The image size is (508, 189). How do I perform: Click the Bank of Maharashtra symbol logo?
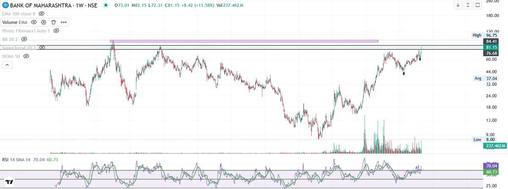pyautogui.click(x=5, y=5)
